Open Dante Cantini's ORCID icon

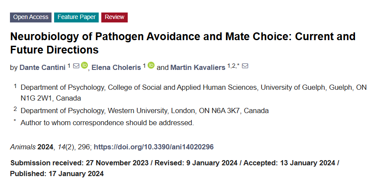click(x=84, y=66)
